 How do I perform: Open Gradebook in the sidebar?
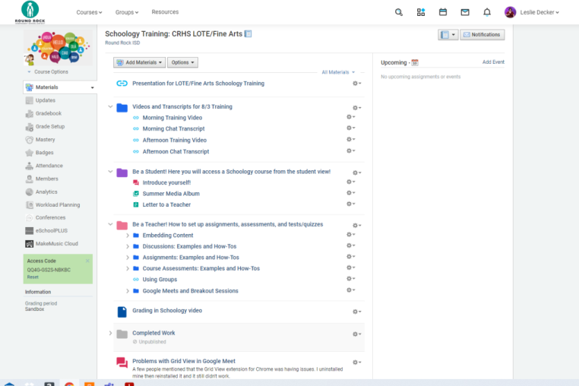coord(49,113)
